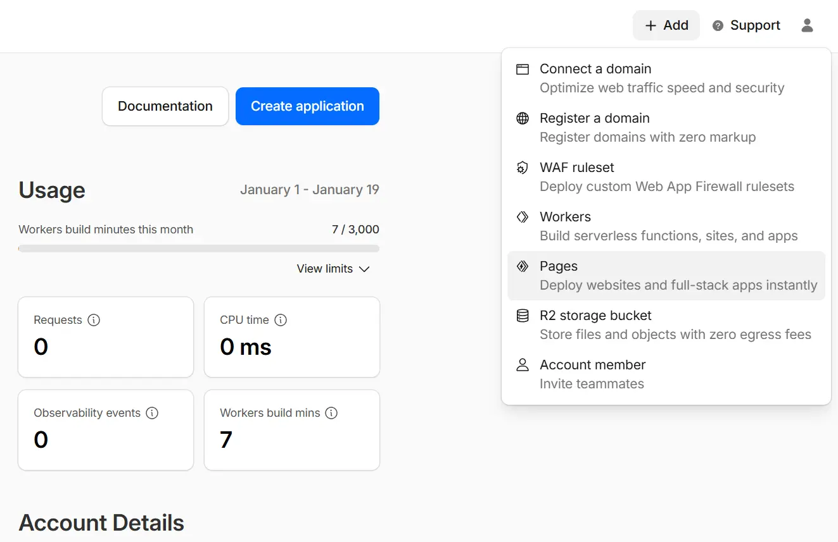Click the R2 storage bucket database icon
Viewport: 838px width, 542px height.
pyautogui.click(x=523, y=316)
